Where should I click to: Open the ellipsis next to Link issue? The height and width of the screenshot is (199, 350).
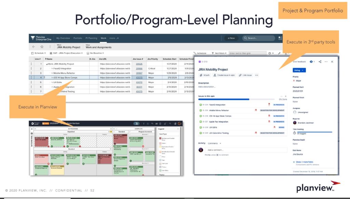click(x=257, y=75)
